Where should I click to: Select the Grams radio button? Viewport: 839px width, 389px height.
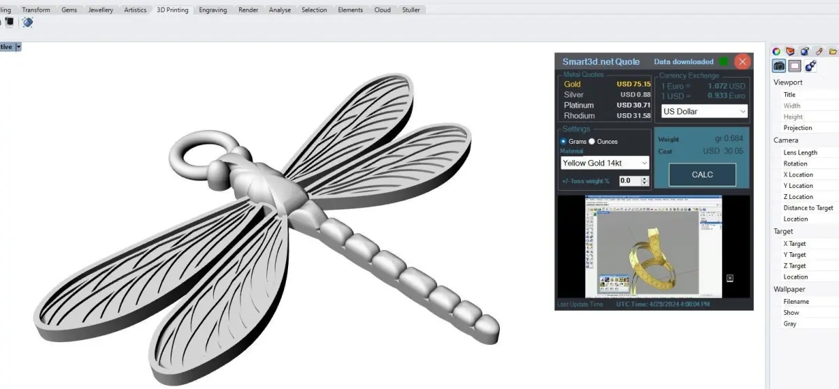[564, 141]
